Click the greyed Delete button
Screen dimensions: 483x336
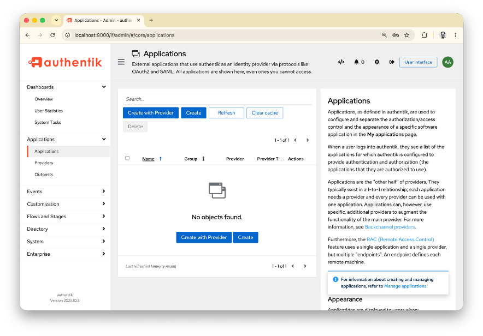point(135,127)
